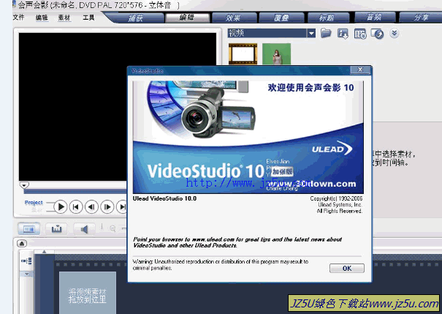The width and height of the screenshot is (442, 314).
Task: Switch to storyboard view
Action: tap(28, 228)
